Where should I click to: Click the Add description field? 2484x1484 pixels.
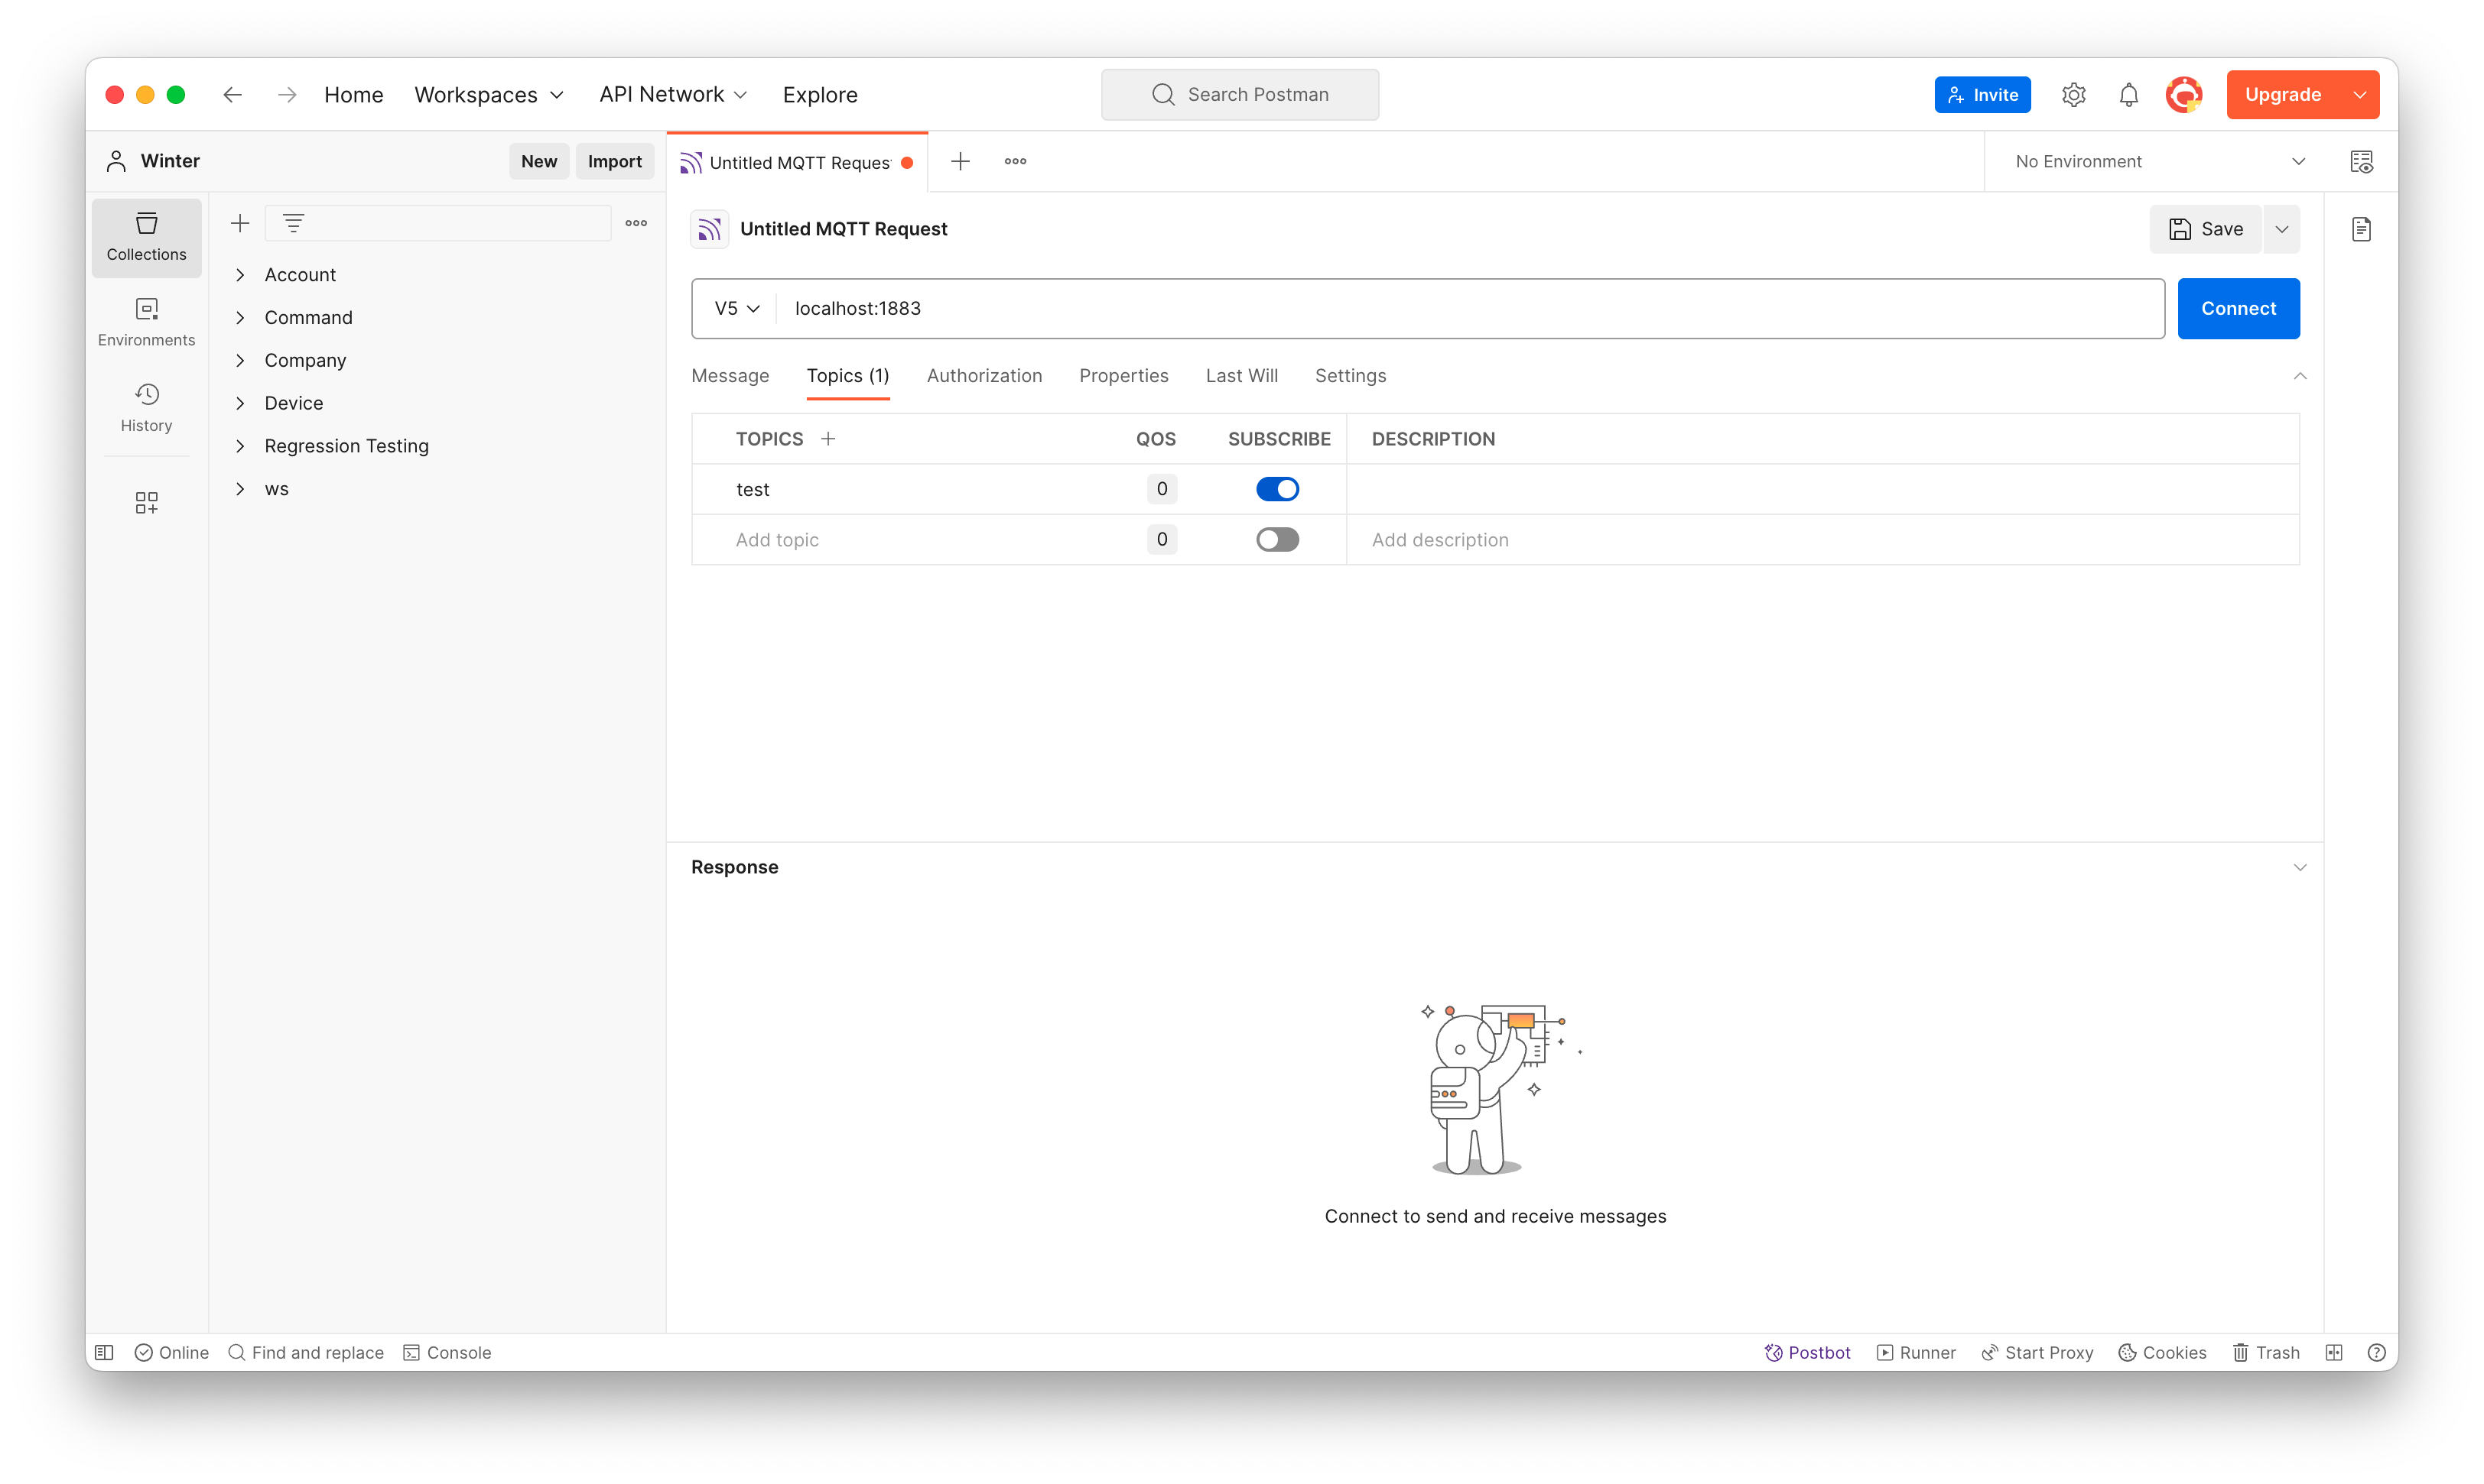pyautogui.click(x=1822, y=539)
